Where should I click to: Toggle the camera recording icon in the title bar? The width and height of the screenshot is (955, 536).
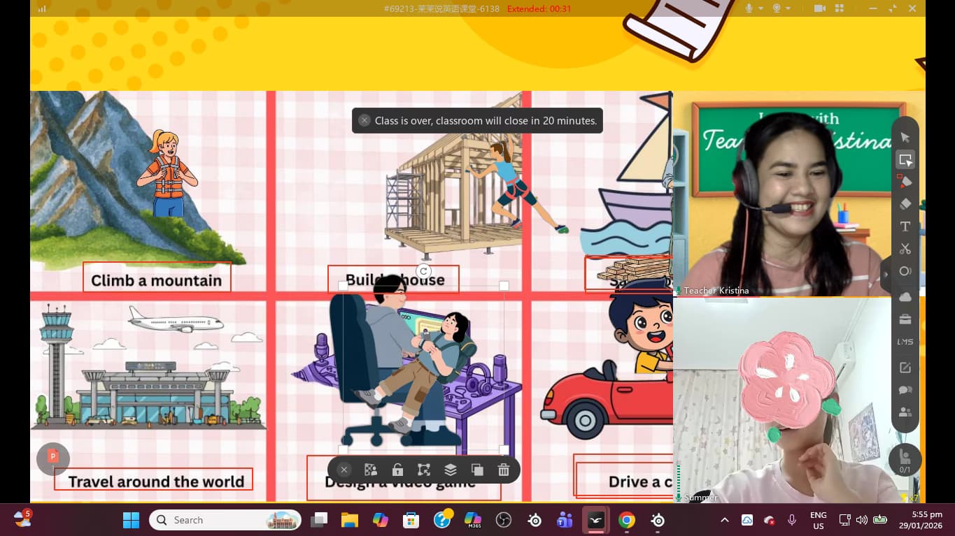tap(819, 8)
